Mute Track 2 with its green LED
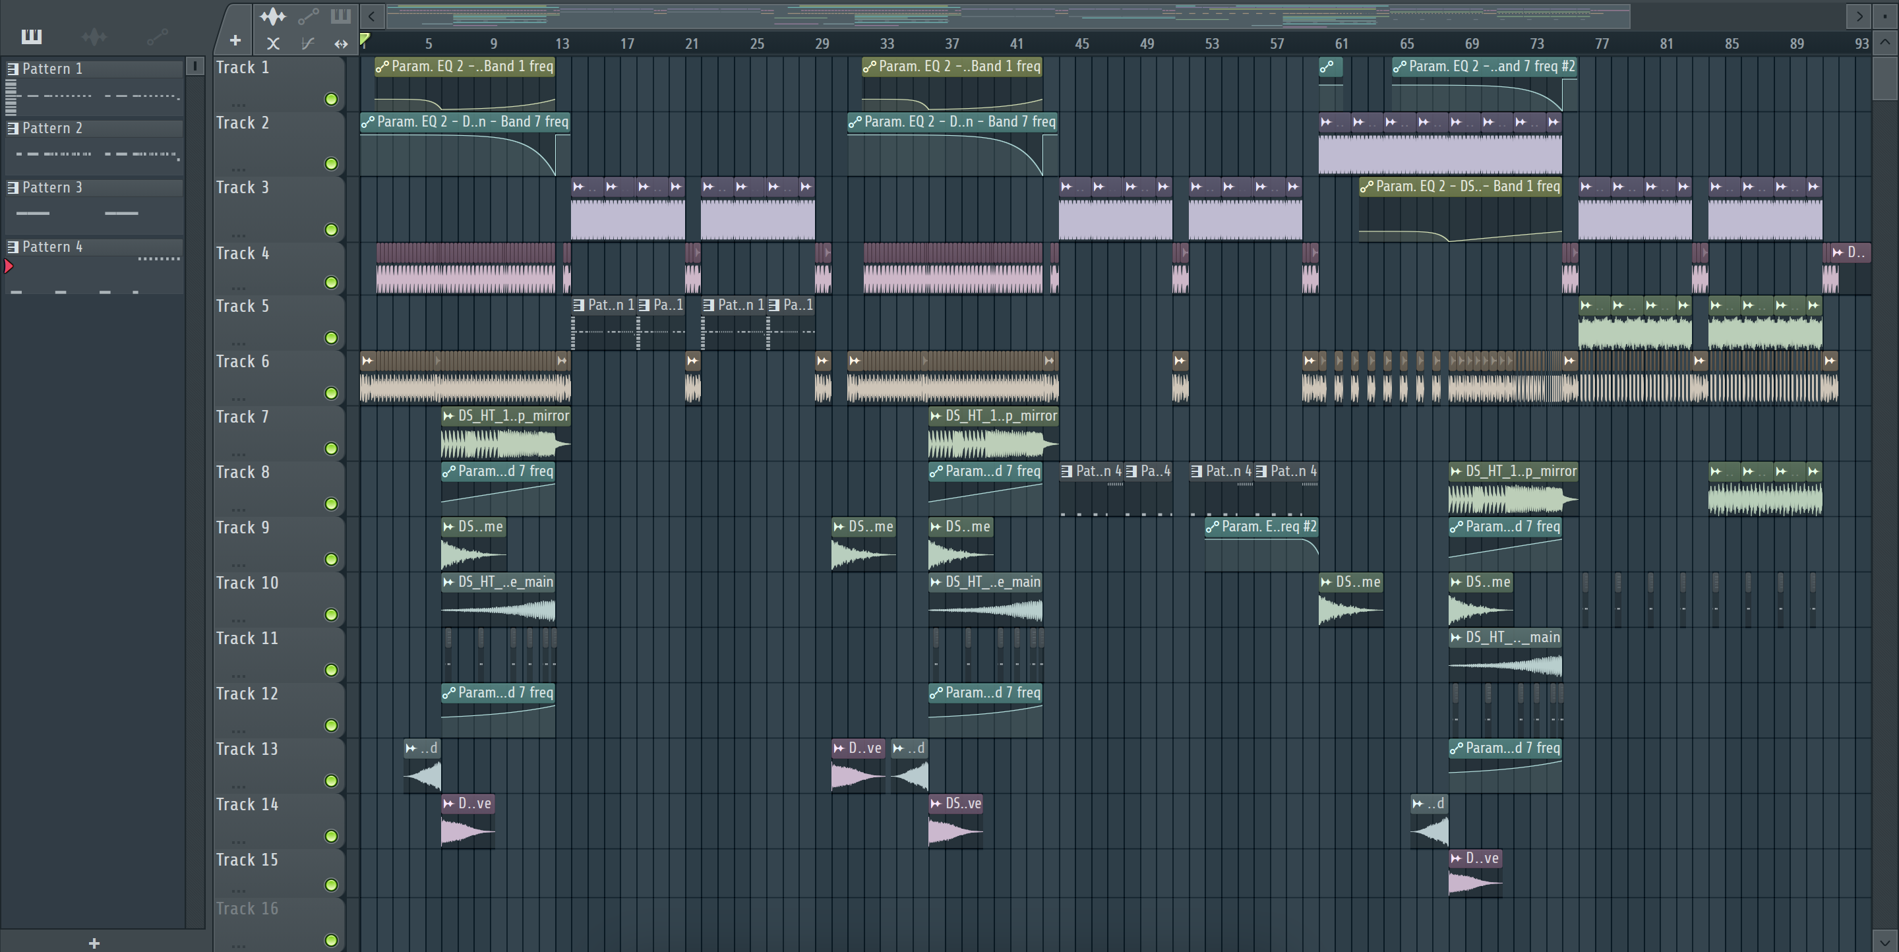1899x952 pixels. 331,164
